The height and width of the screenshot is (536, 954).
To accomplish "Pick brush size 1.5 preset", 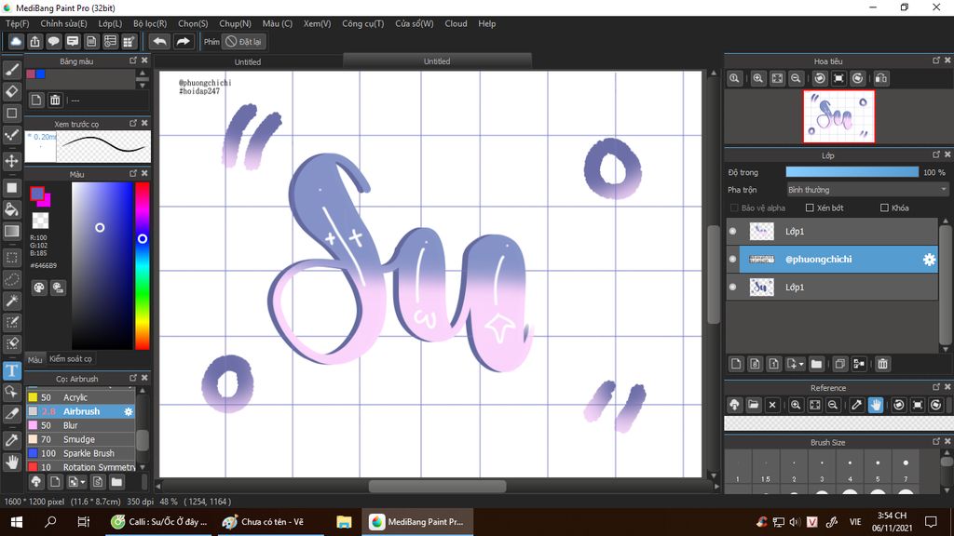I will (766, 469).
